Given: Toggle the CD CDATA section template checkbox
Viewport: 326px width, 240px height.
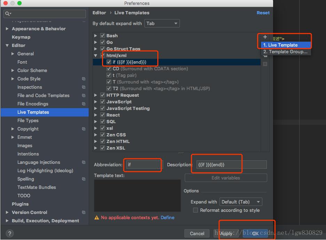Looking at the screenshot, I should pyautogui.click(x=109, y=69).
